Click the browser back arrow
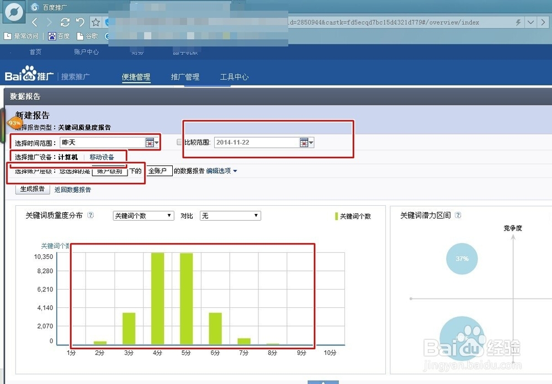The height and width of the screenshot is (384, 552). pos(34,23)
